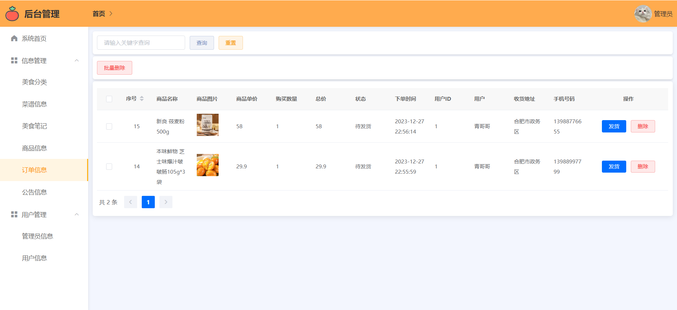Click the breadcrumb arrow after 首页
677x310 pixels.
pos(111,14)
